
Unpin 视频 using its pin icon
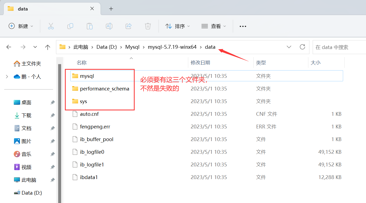pyautogui.click(x=53, y=167)
